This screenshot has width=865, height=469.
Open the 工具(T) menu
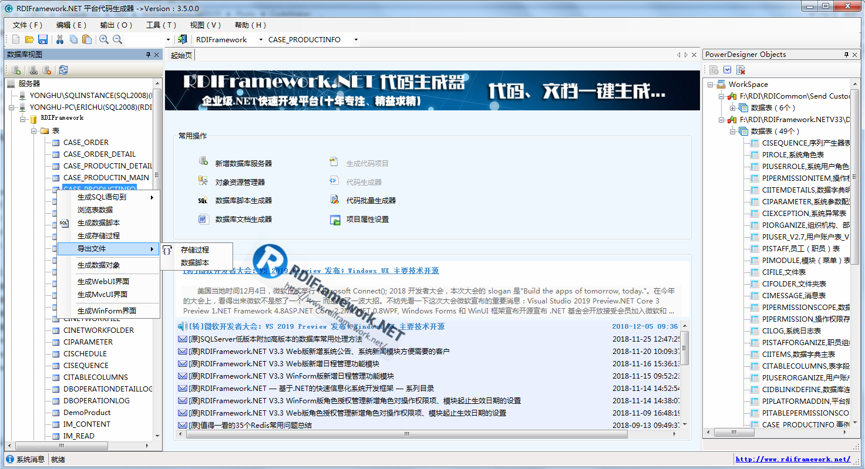(161, 25)
